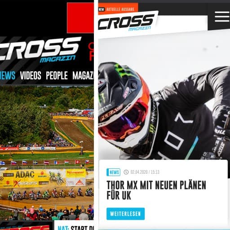Screen dimensions: 230x230
Task: Open the Thor MX mit neuen Plänen headline
Action: tap(156, 190)
